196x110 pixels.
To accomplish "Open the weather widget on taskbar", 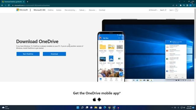I will click(x=6, y=108).
